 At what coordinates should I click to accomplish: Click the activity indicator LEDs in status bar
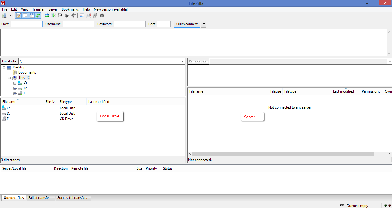tap(387, 205)
